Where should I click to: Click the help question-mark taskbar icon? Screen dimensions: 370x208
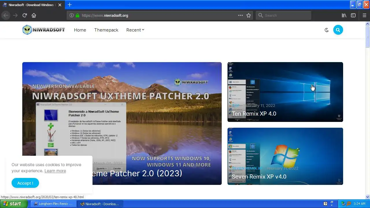[x=325, y=204]
